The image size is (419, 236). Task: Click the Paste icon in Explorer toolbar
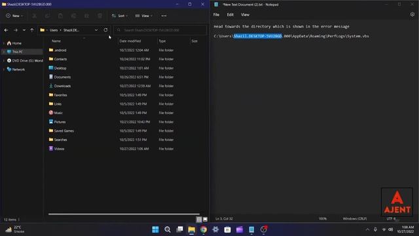pyautogui.click(x=61, y=16)
